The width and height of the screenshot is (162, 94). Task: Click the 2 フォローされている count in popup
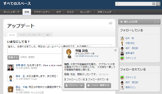[x=97, y=79]
